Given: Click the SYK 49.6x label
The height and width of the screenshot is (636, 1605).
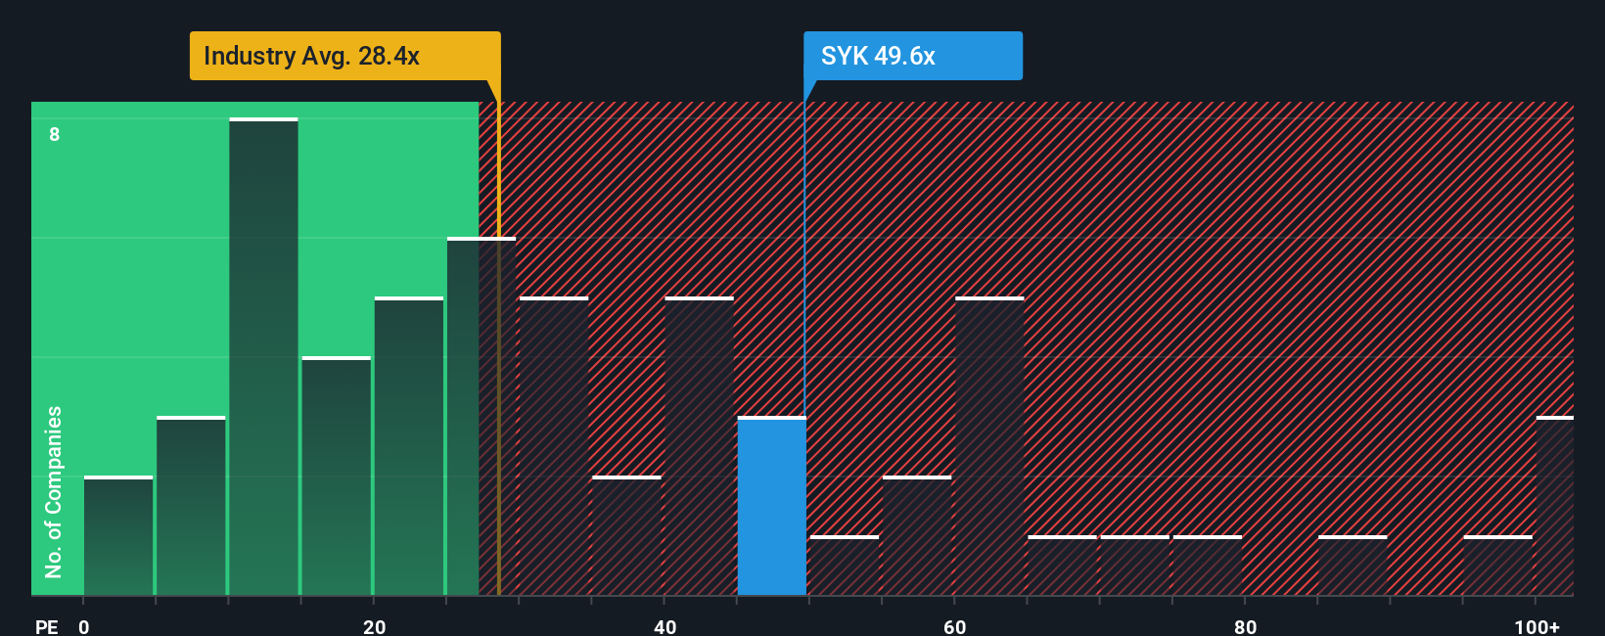Looking at the screenshot, I should coord(912,56).
